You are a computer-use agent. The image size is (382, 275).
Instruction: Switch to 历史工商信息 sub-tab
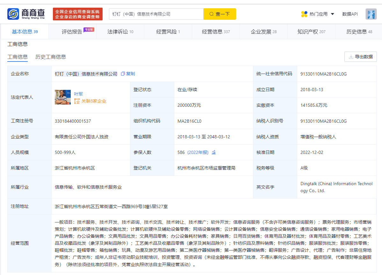tap(51, 57)
